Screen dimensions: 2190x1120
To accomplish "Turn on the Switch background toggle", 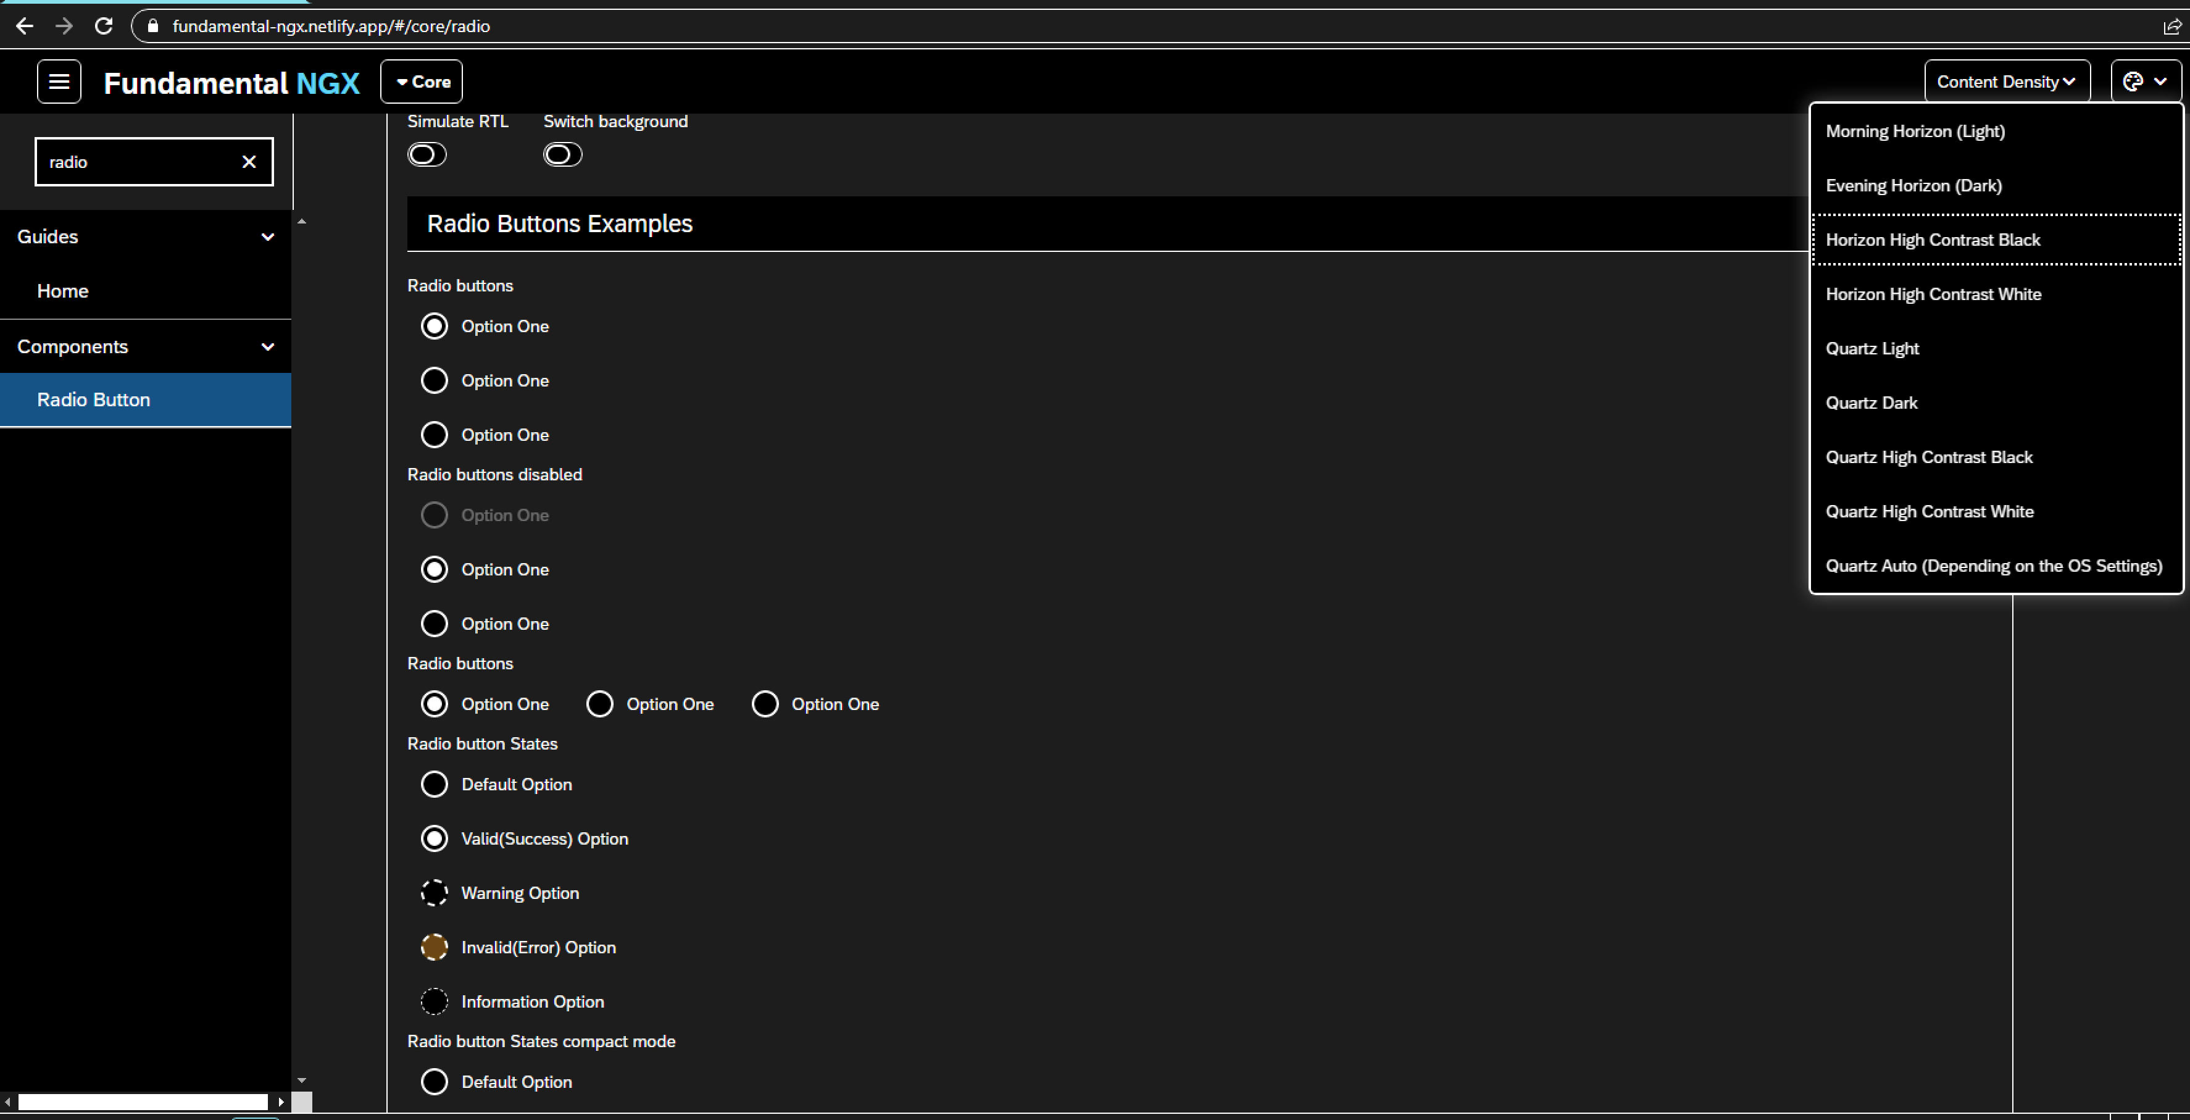I will (562, 154).
